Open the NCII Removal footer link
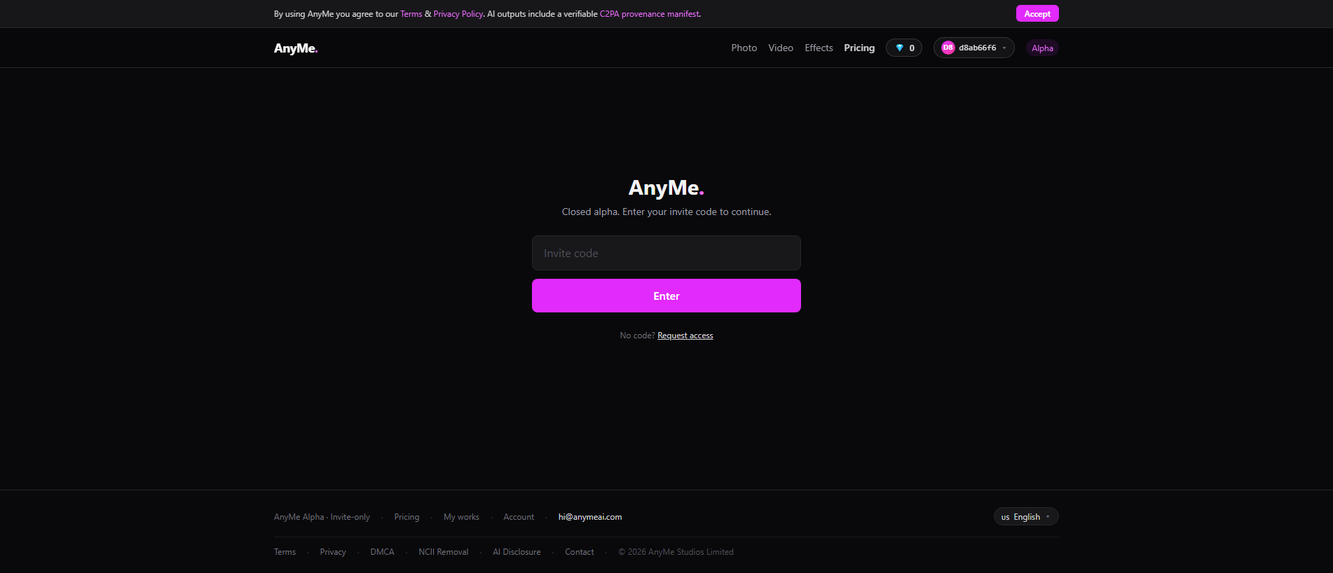Screen dimensions: 1333x573 click(x=444, y=552)
